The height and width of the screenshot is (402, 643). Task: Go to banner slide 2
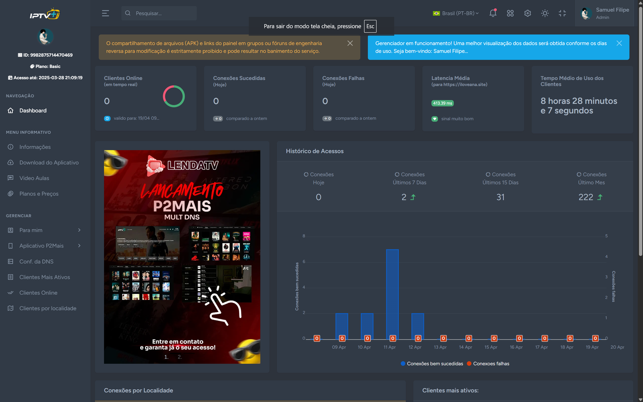(180, 357)
